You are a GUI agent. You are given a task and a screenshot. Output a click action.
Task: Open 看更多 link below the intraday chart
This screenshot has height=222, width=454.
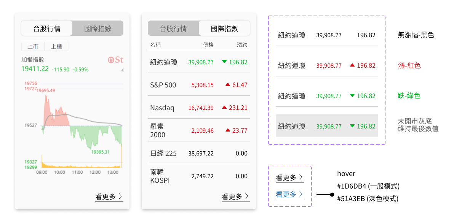[109, 197]
